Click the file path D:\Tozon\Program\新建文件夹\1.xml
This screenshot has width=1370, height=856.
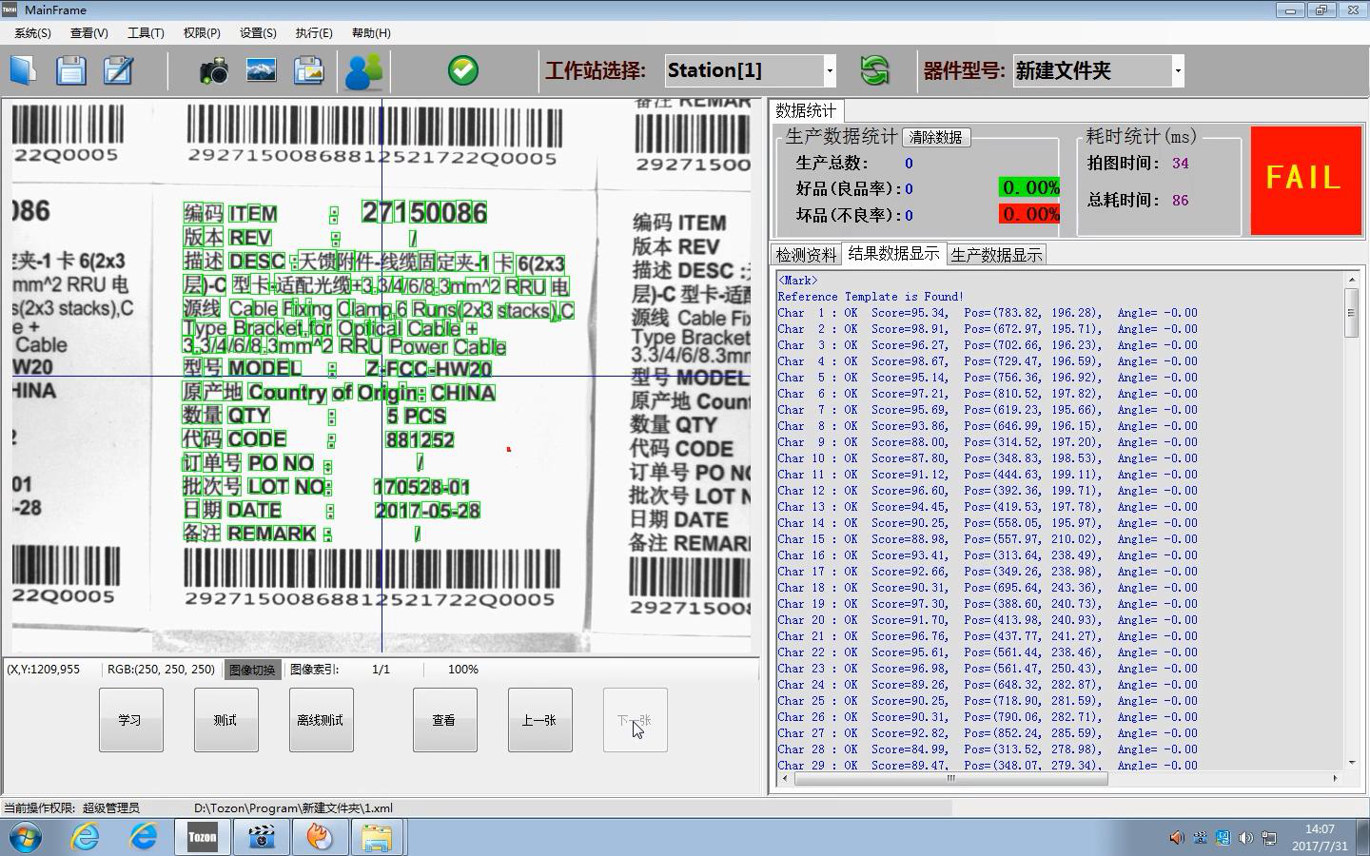pyautogui.click(x=293, y=808)
